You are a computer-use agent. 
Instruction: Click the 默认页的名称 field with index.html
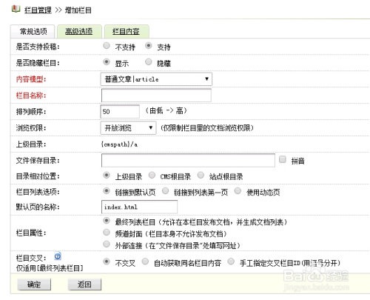pos(139,207)
